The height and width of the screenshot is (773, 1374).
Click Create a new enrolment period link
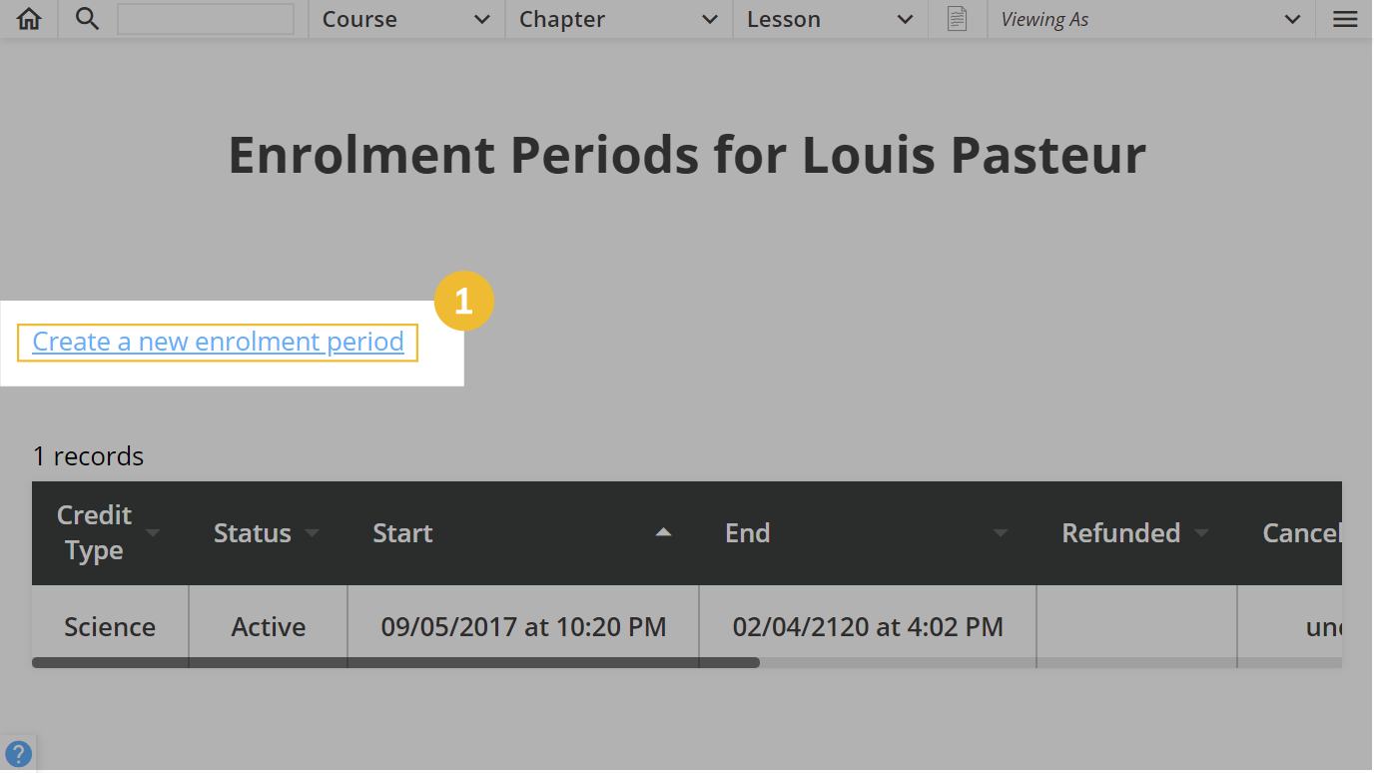pos(218,342)
